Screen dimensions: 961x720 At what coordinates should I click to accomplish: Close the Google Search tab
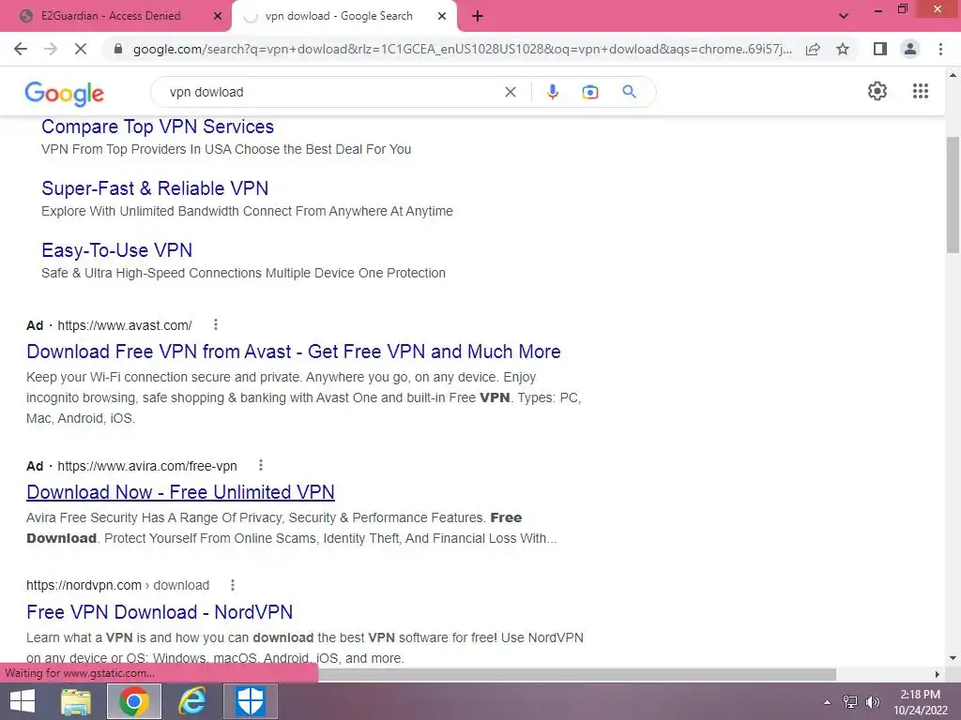pos(442,17)
